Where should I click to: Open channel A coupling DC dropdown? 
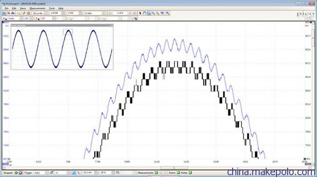coord(31,18)
